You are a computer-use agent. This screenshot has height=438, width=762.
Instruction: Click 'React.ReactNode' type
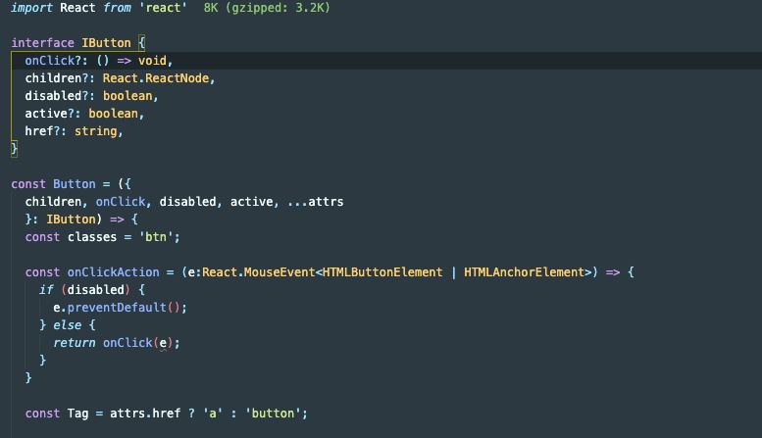click(x=156, y=78)
